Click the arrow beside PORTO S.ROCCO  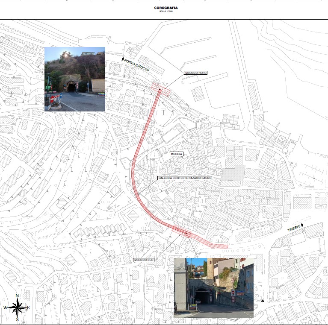pyautogui.click(x=123, y=59)
